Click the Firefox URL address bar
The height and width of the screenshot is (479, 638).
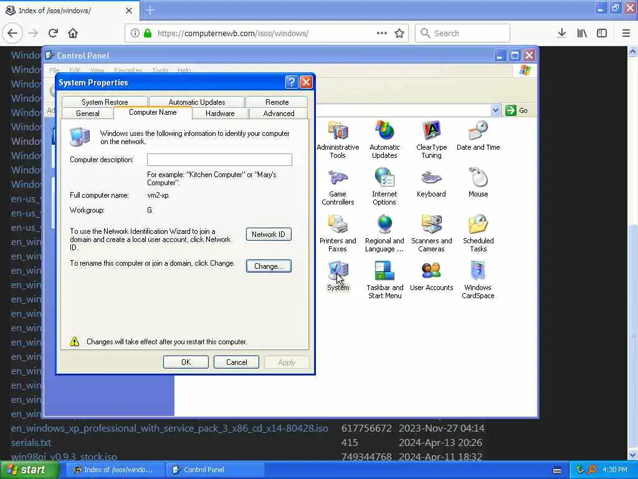[267, 33]
